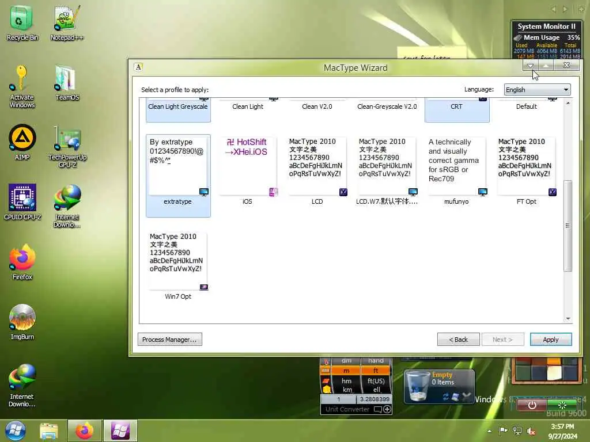Open the taskbar clock and date
The height and width of the screenshot is (442, 590).
562,431
